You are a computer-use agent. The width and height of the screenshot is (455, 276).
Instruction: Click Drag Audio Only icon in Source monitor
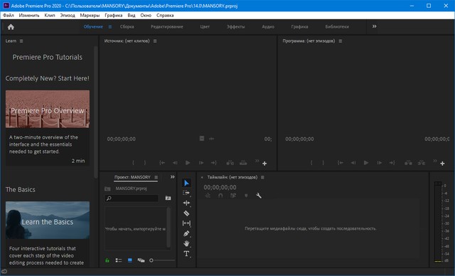pyautogui.click(x=211, y=139)
